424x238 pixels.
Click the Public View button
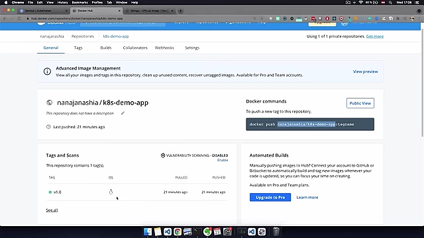click(360, 103)
